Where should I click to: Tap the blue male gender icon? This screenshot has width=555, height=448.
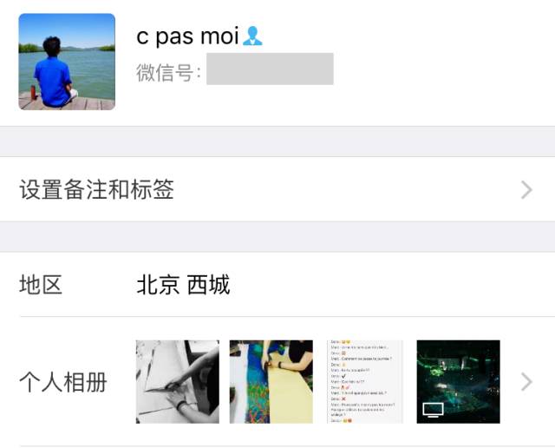[x=252, y=36]
